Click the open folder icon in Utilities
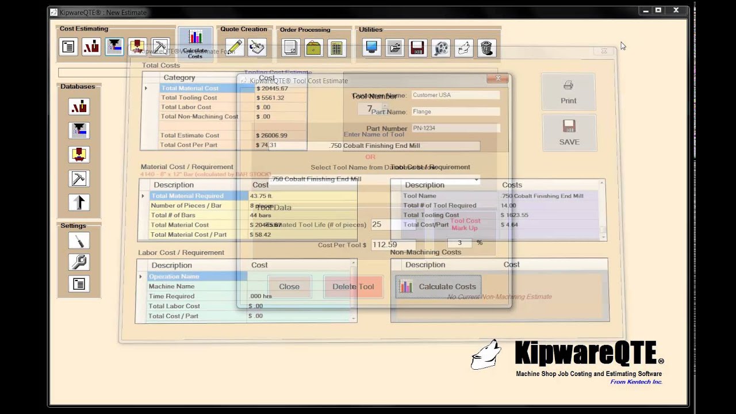The height and width of the screenshot is (414, 736). point(394,48)
